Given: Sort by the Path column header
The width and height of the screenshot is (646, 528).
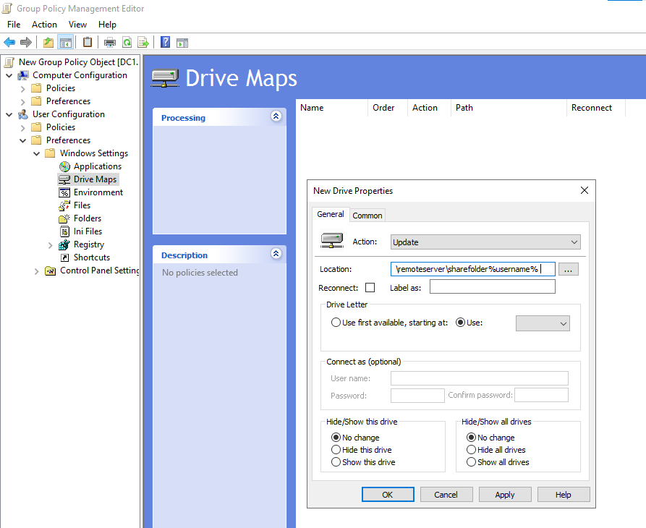Looking at the screenshot, I should (509, 108).
